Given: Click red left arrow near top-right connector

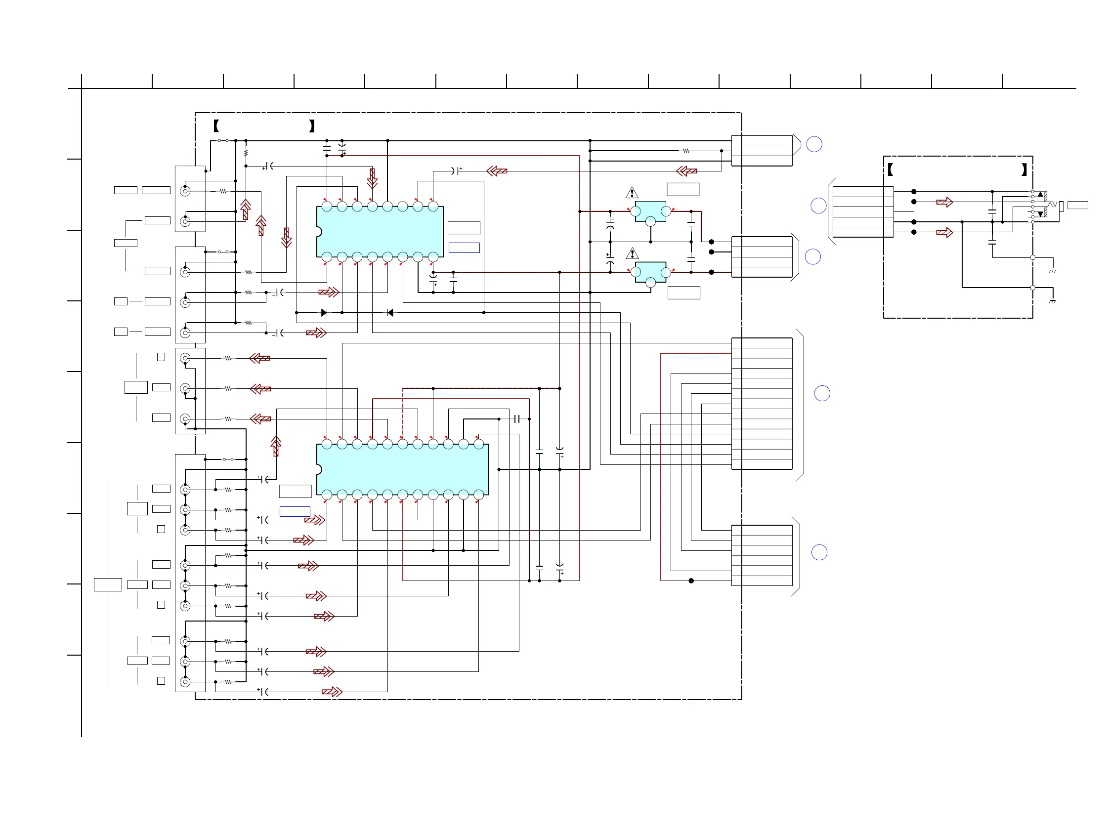Looking at the screenshot, I should click(686, 171).
